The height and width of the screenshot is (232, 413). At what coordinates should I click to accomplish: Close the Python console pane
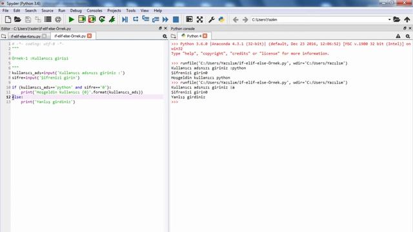[x=410, y=28]
